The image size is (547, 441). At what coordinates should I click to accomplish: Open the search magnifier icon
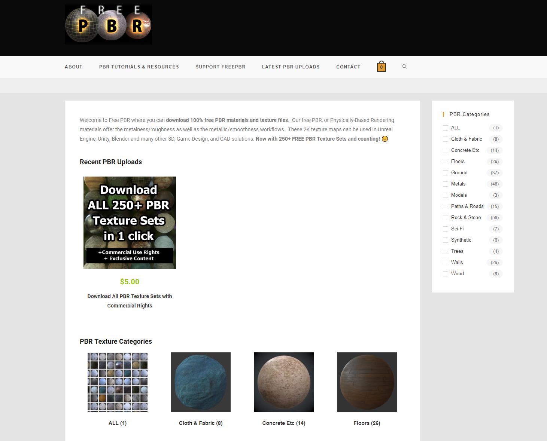(404, 67)
